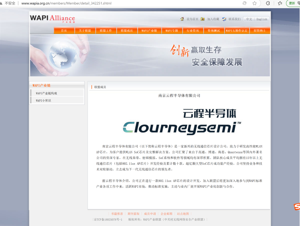Add this page to favorites with the star icon
The image size is (300, 226).
254,3
